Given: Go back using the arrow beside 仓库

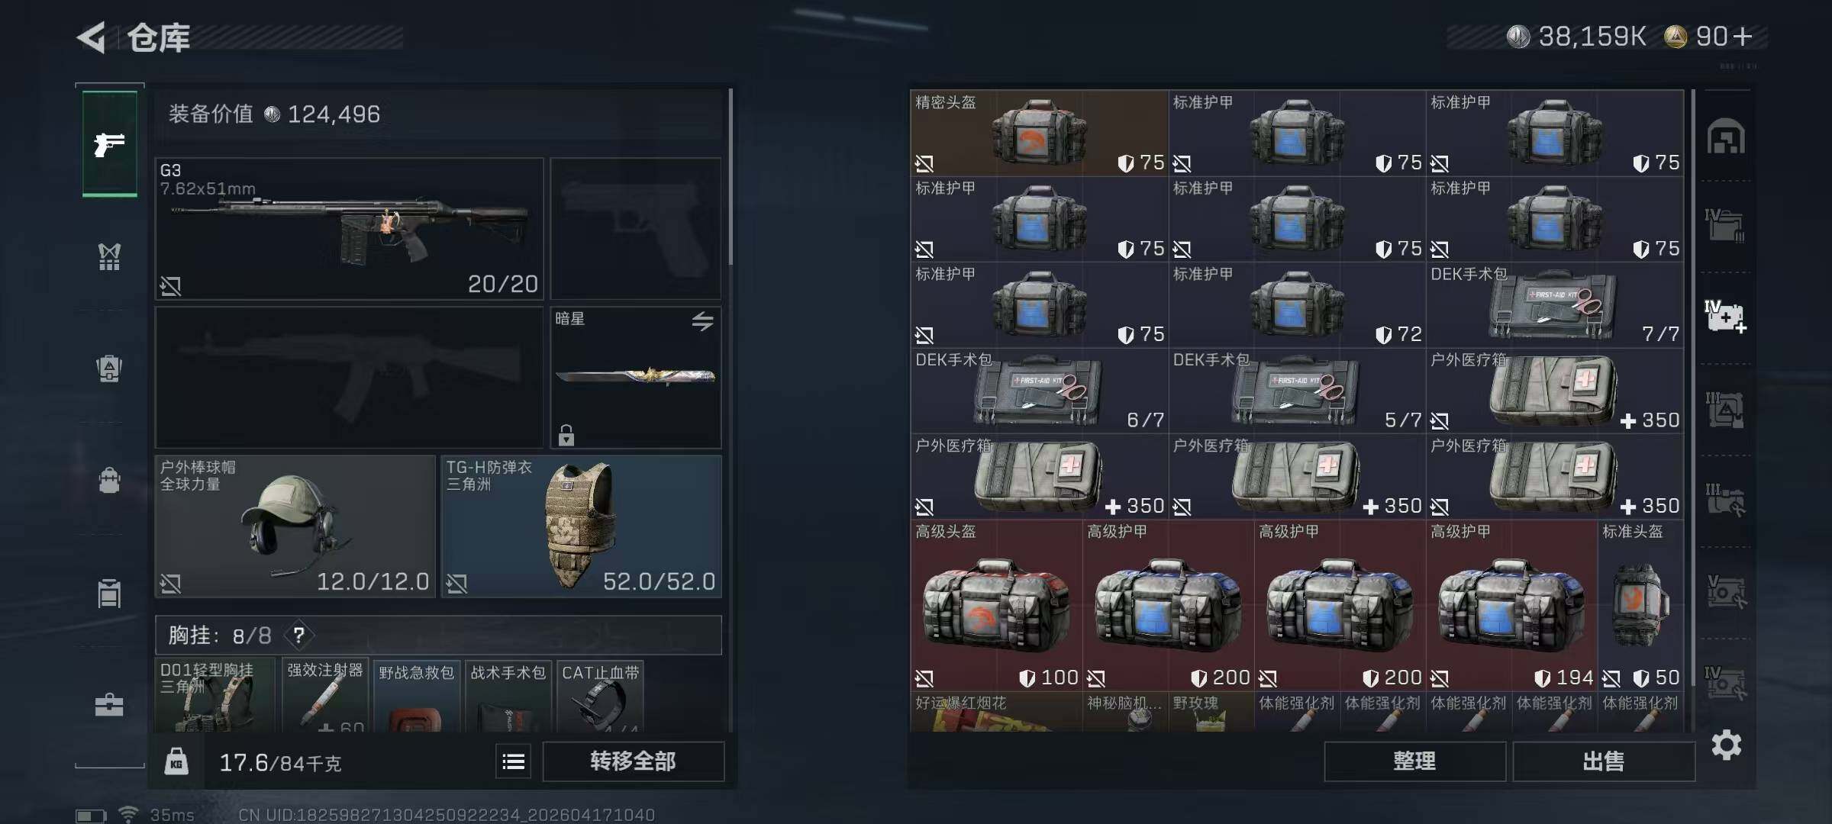Looking at the screenshot, I should [92, 37].
